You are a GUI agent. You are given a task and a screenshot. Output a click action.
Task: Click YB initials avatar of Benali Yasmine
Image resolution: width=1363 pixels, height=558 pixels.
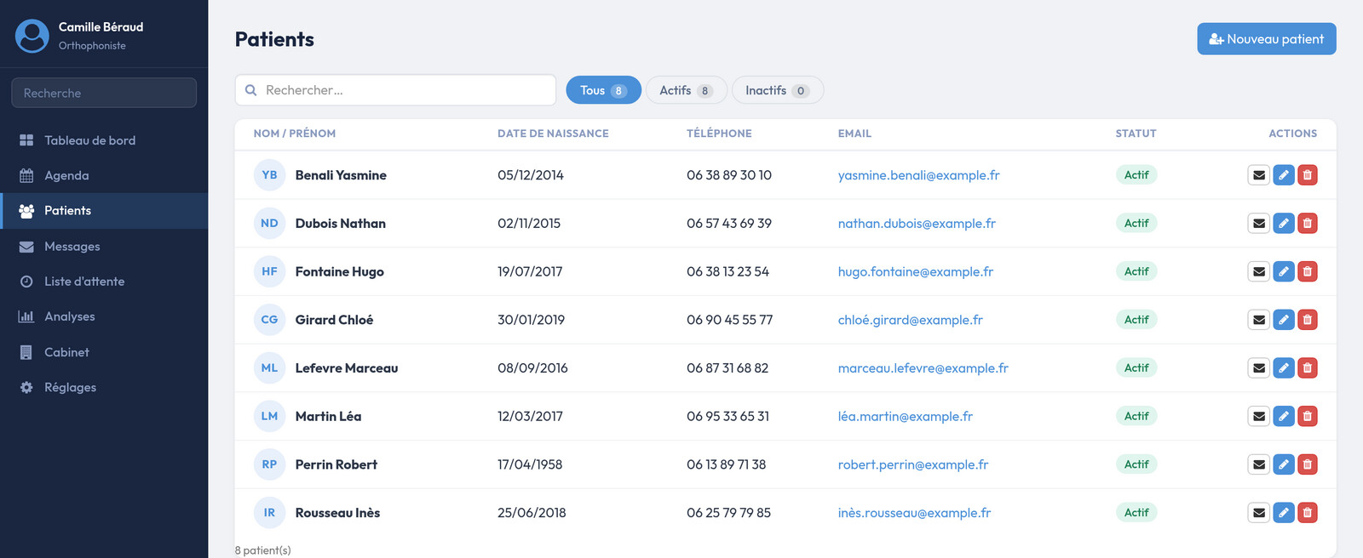269,175
